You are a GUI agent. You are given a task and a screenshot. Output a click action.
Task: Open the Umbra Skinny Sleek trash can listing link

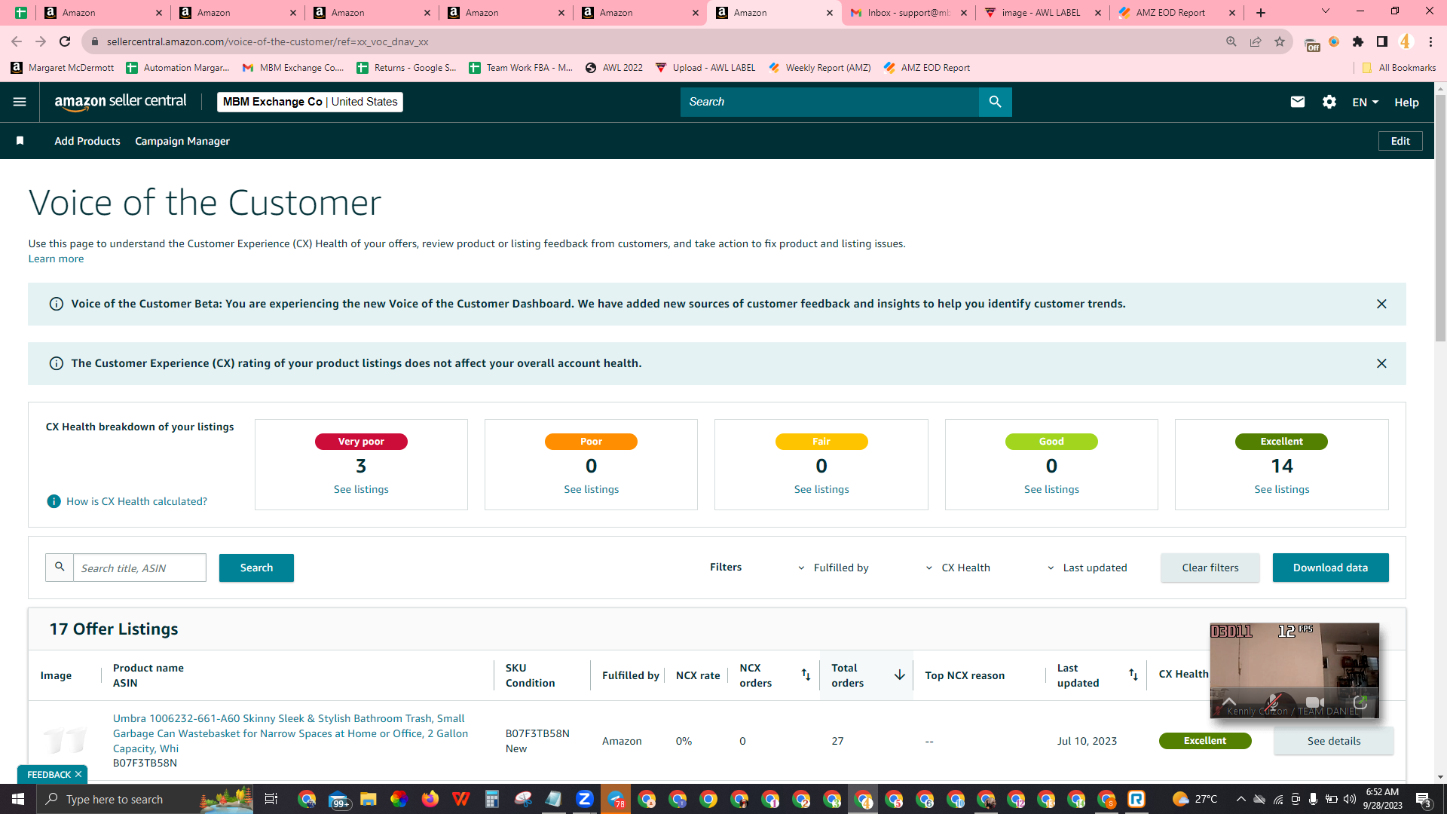pyautogui.click(x=290, y=733)
